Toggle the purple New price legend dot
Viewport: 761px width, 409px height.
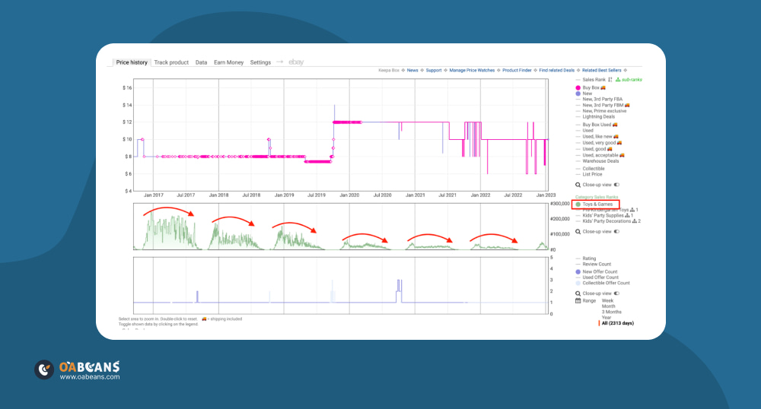pyautogui.click(x=578, y=94)
